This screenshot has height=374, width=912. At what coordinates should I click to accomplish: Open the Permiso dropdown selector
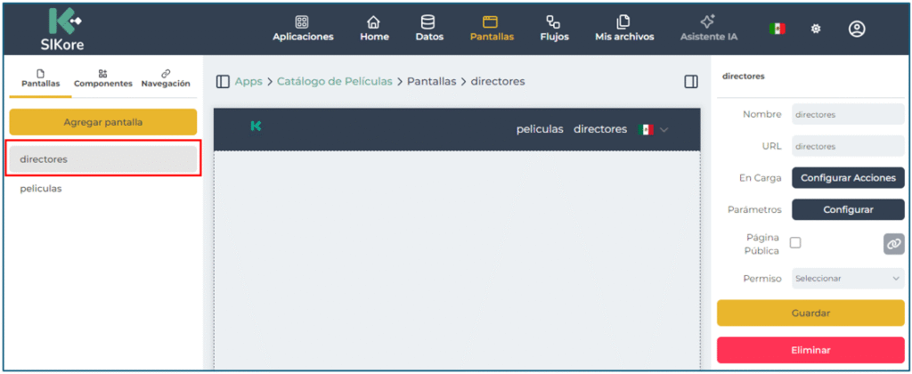(848, 279)
